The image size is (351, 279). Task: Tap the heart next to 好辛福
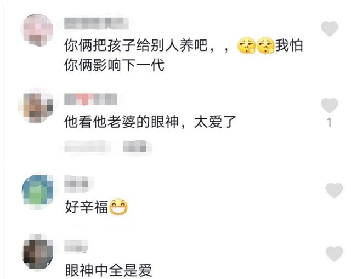[x=334, y=190]
